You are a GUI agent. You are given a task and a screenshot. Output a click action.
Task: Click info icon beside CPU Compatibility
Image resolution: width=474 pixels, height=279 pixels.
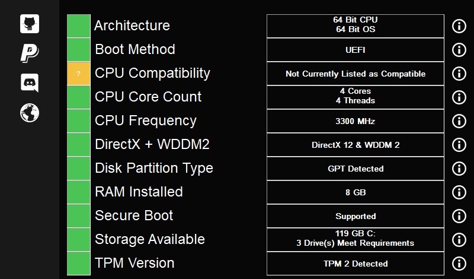pos(459,74)
